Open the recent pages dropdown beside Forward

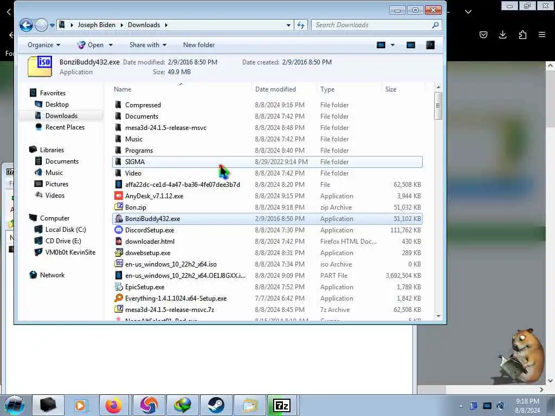tap(53, 25)
